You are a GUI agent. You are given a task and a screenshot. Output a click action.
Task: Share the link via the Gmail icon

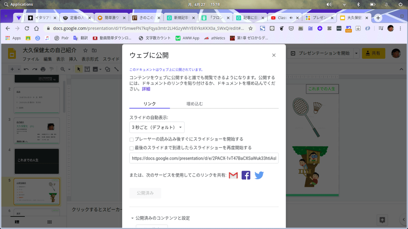click(x=233, y=175)
